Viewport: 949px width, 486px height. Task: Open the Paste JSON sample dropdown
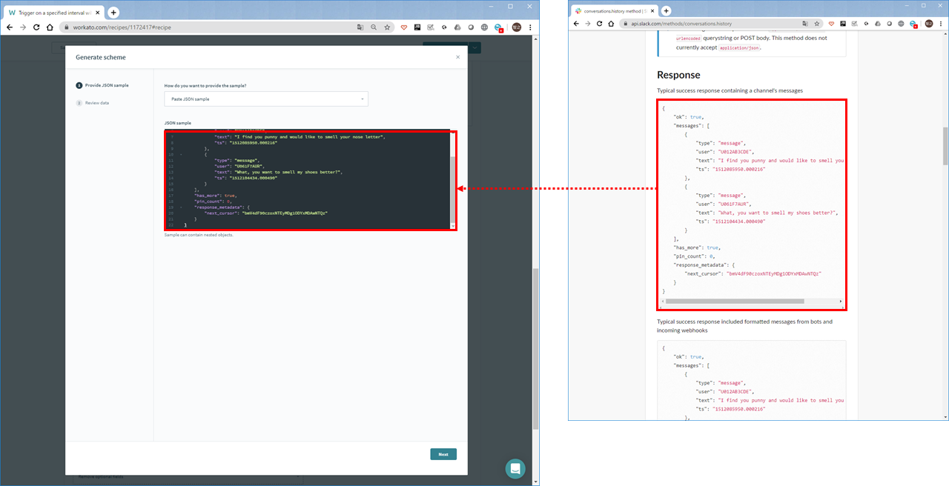click(266, 99)
